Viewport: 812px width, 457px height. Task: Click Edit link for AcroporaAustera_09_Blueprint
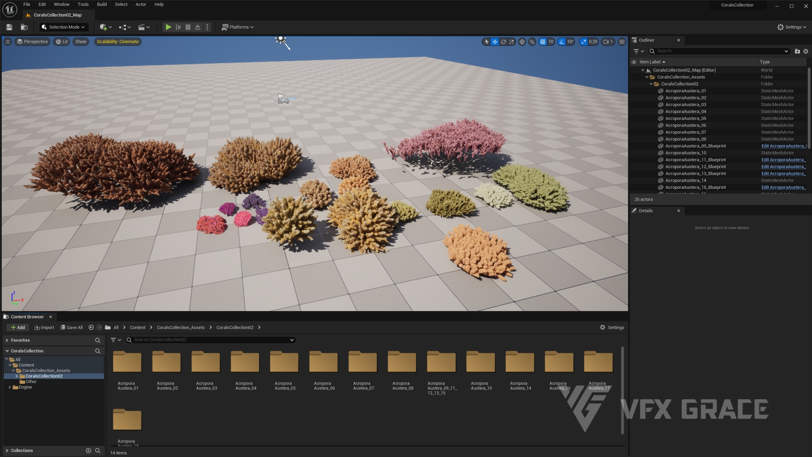(784, 146)
